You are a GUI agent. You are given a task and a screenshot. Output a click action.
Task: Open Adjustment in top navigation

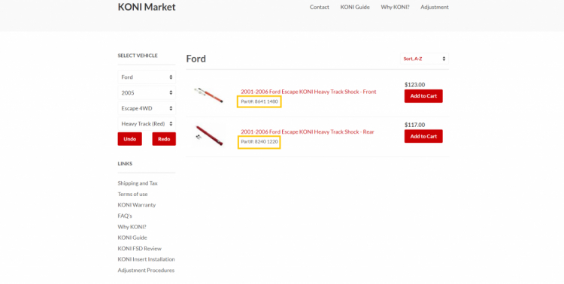(x=435, y=7)
